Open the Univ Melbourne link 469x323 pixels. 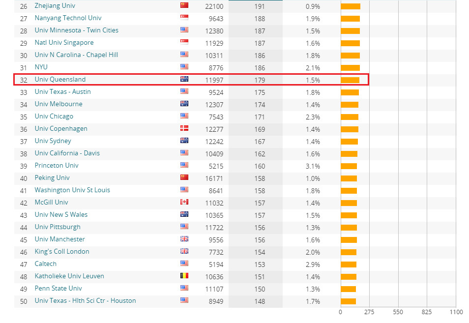point(59,104)
